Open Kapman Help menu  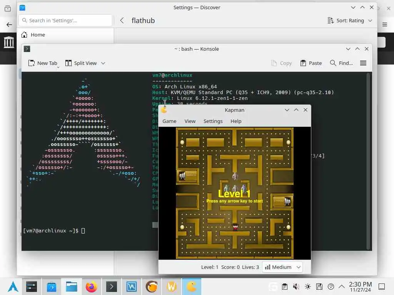(236, 121)
